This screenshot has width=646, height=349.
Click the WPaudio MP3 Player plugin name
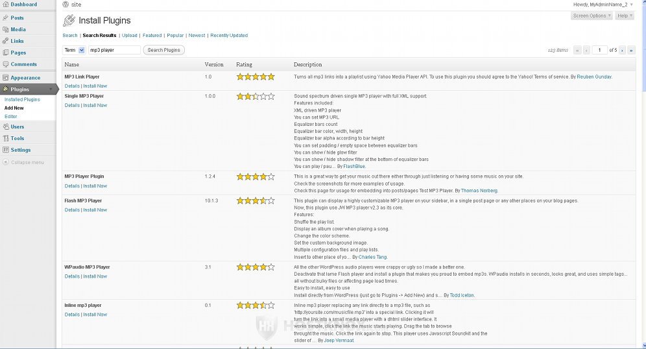(87, 267)
